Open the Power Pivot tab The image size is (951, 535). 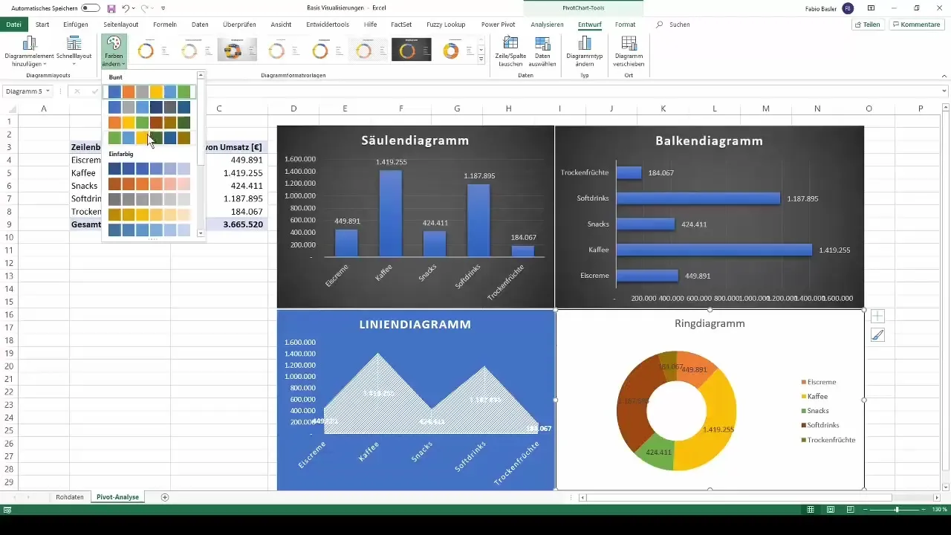[x=499, y=25]
